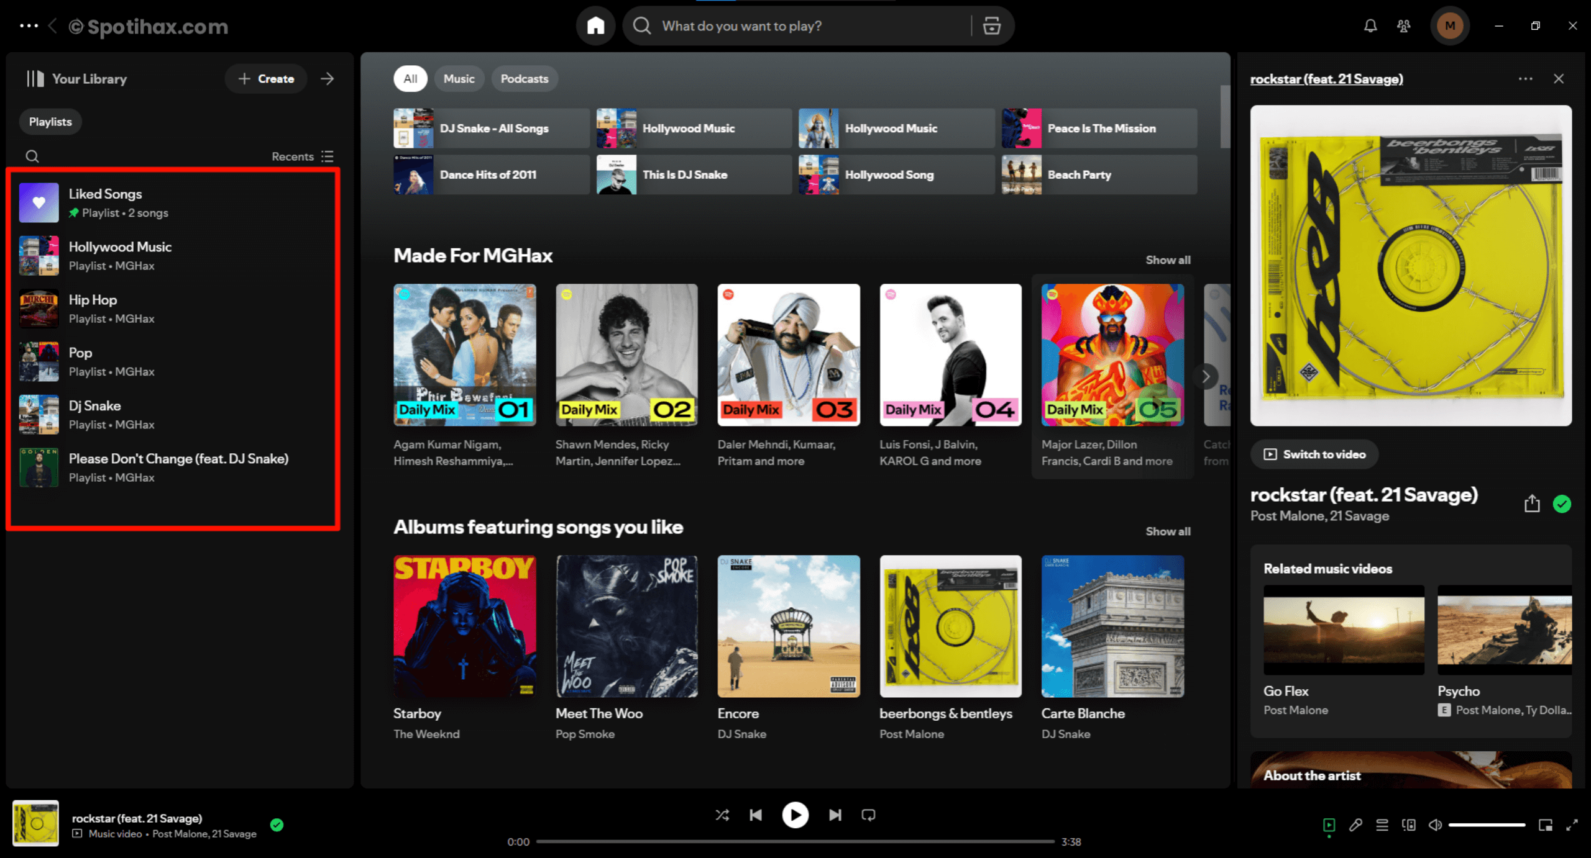
Task: Open Dance Hits of 2011 shortcut
Action: click(491, 174)
